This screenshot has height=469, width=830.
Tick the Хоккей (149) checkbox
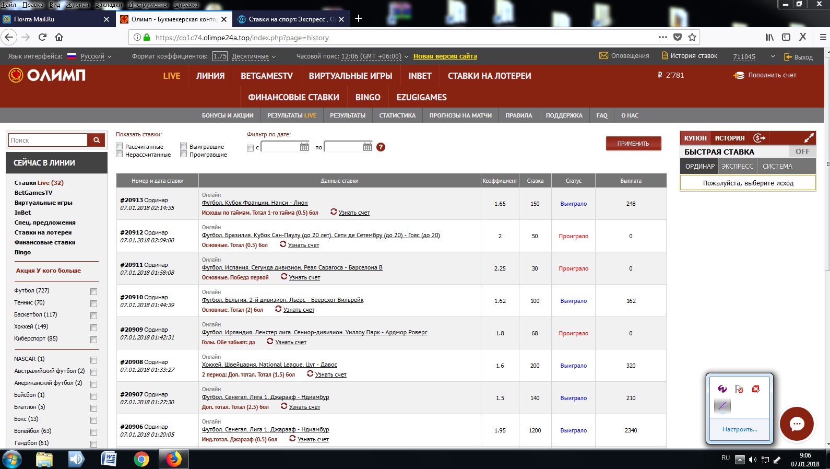(93, 327)
